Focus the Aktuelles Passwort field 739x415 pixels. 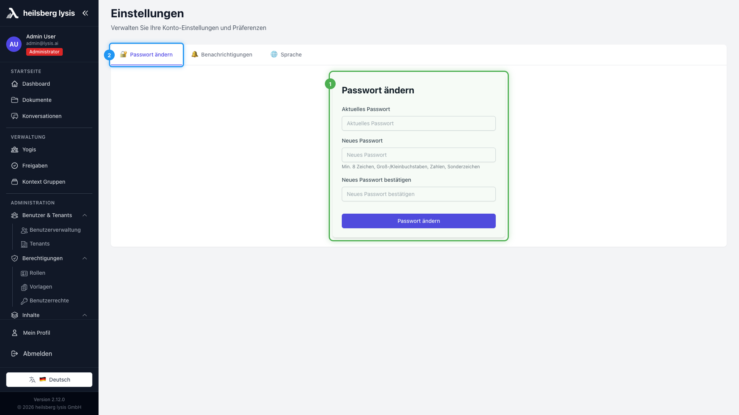(x=418, y=123)
